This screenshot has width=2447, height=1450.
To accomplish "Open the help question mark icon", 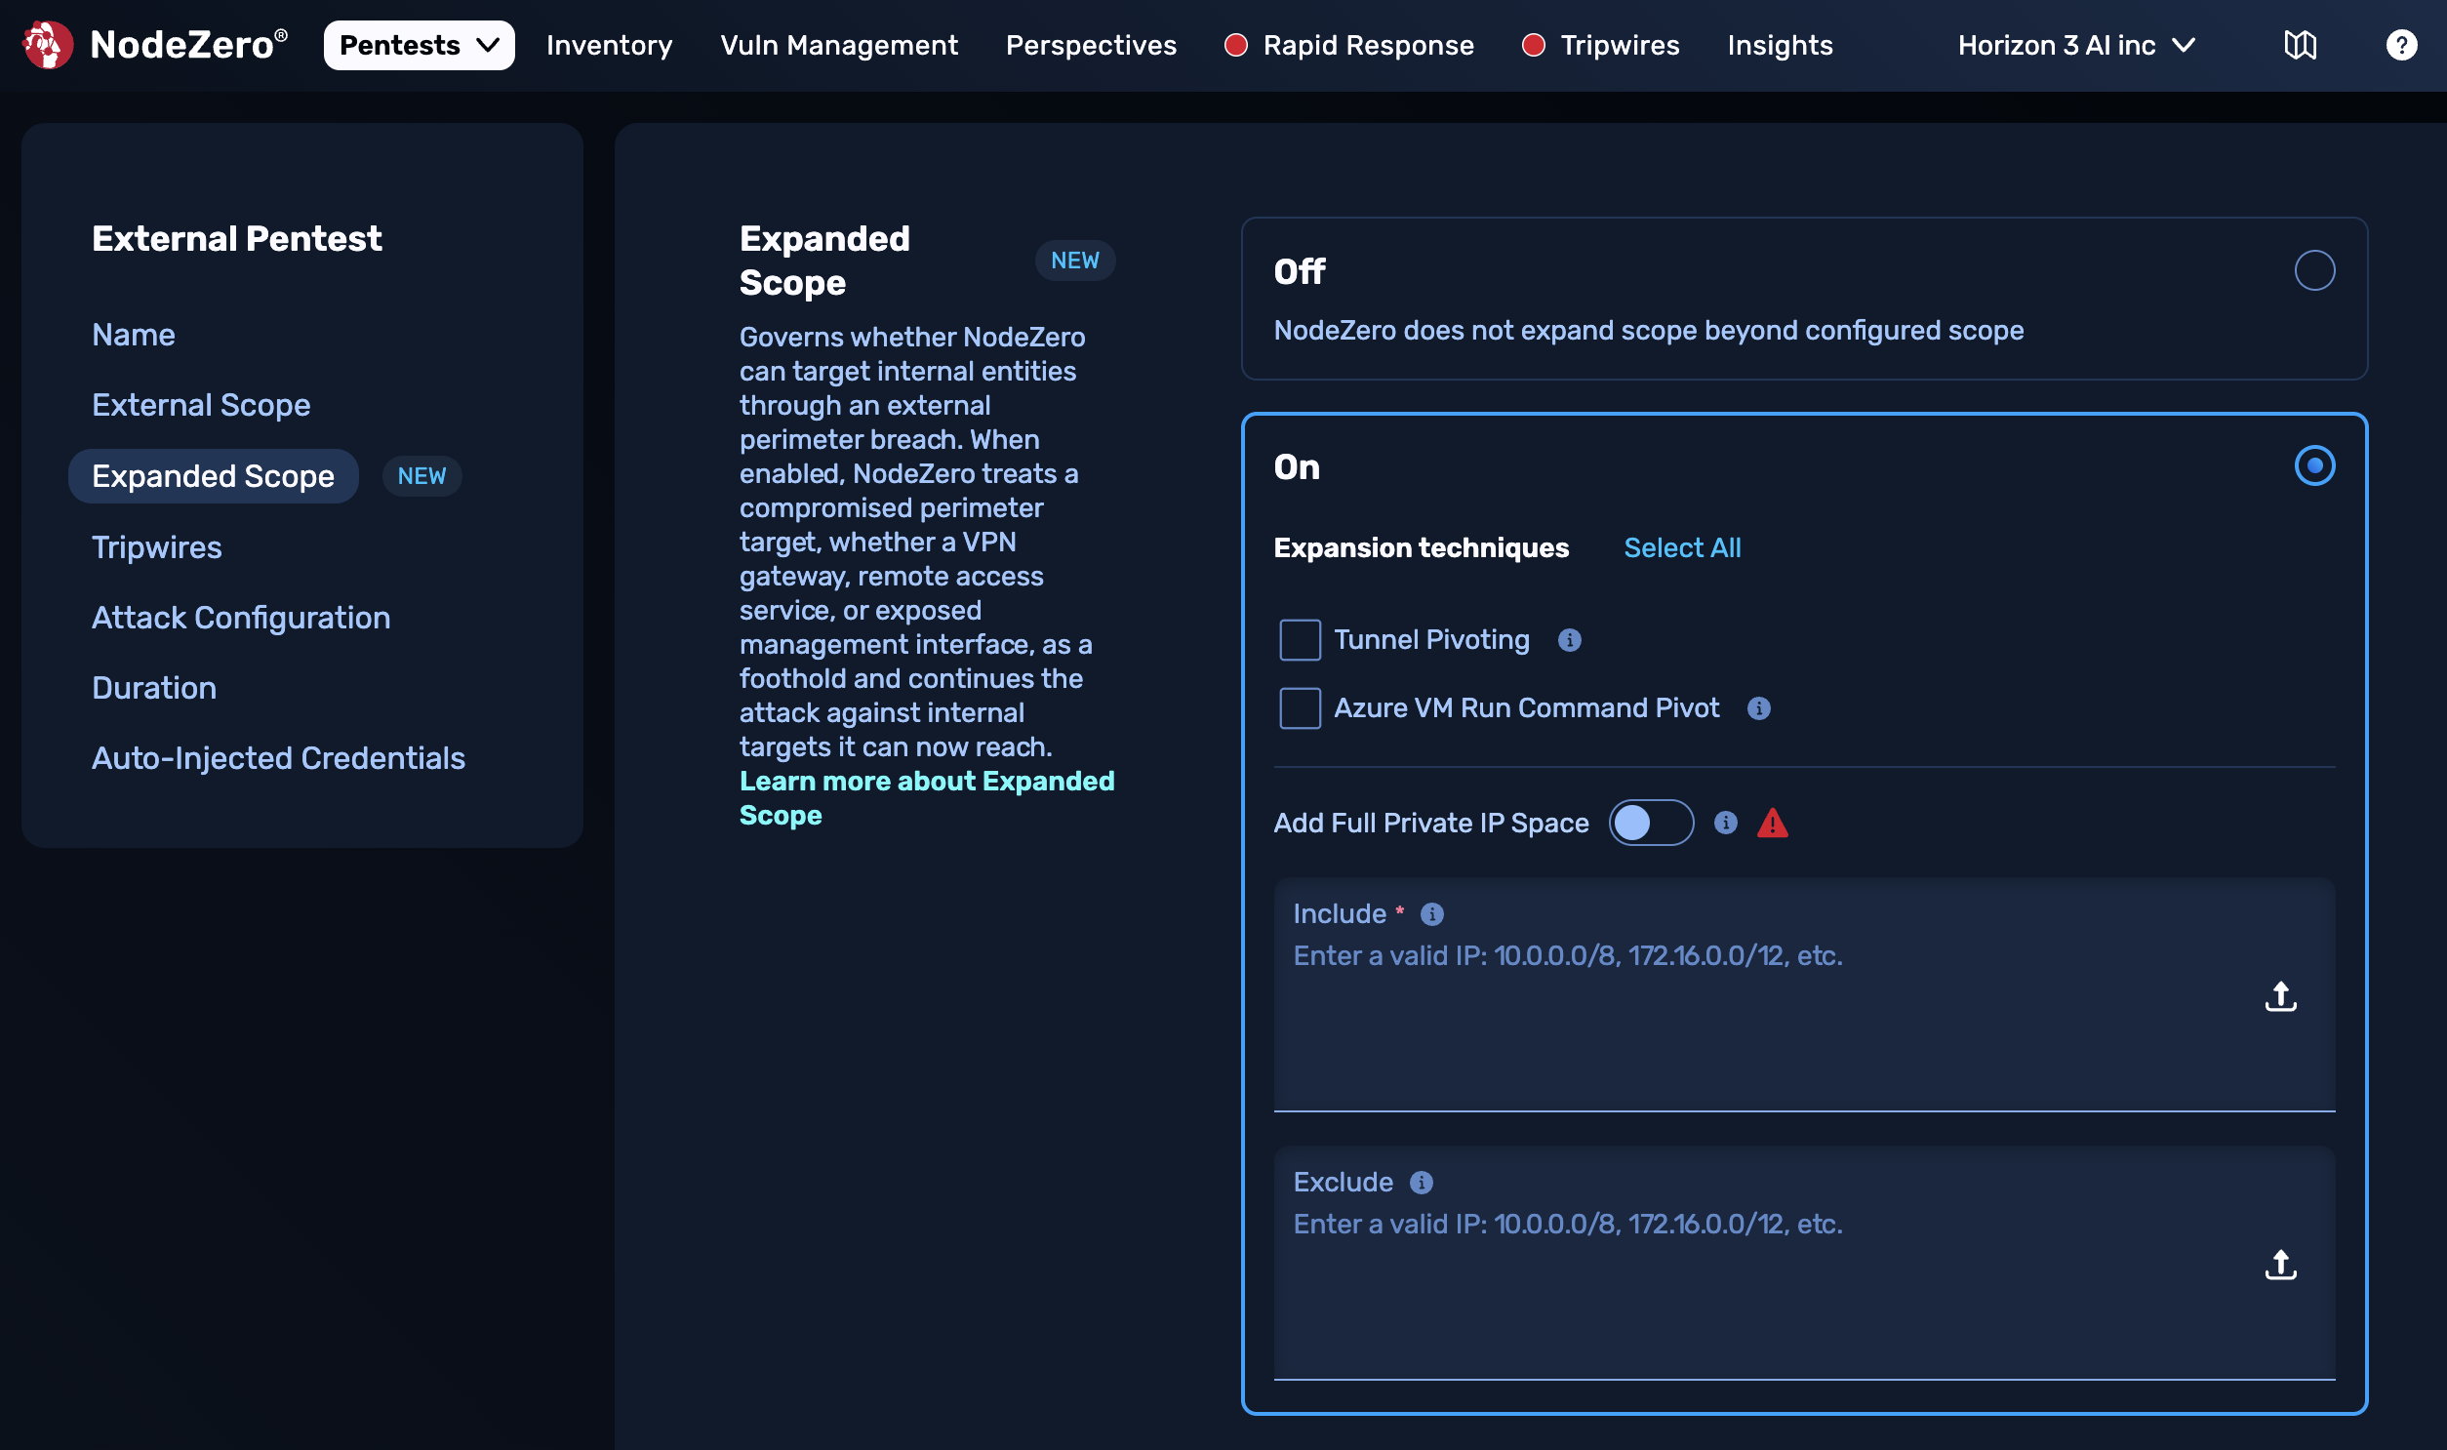I will coord(2401,45).
